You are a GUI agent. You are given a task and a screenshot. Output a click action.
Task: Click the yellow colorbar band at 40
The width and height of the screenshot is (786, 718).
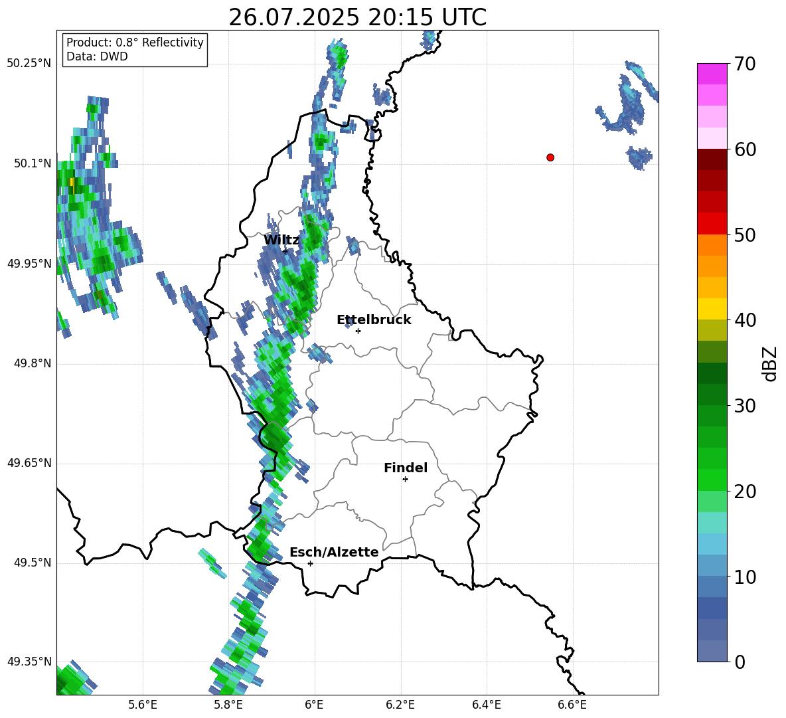coord(712,309)
